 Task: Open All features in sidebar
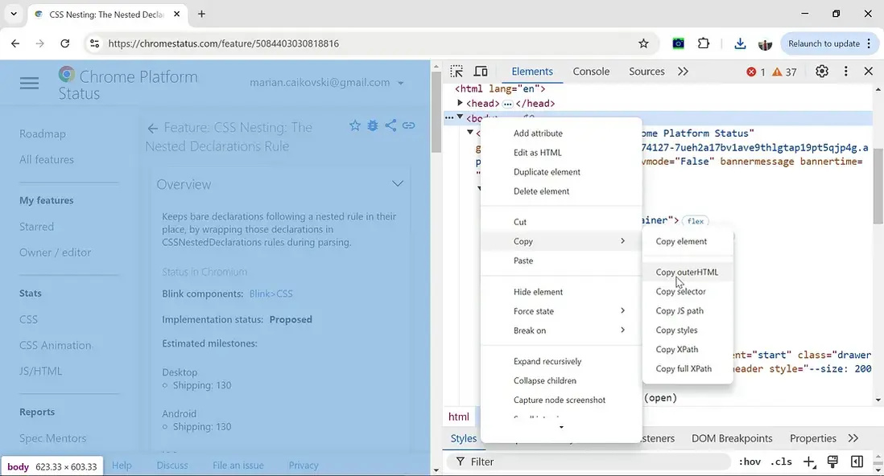(46, 160)
